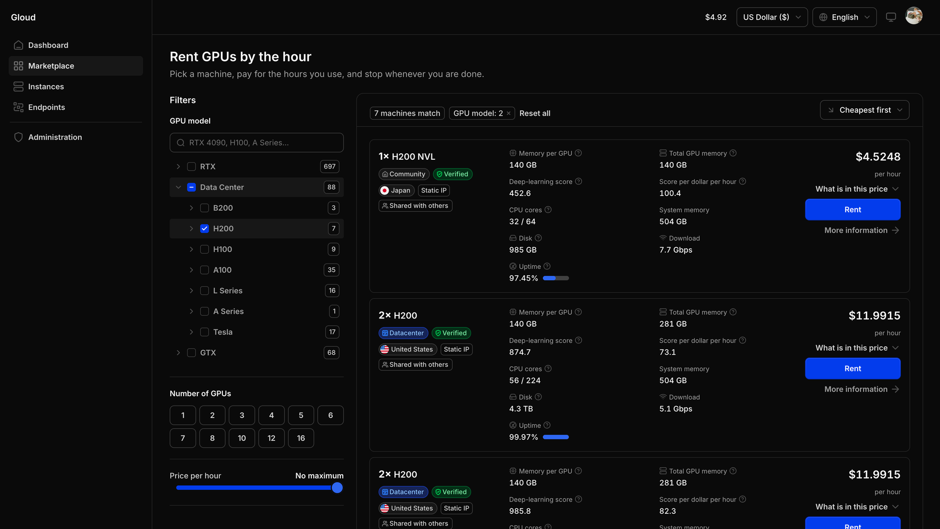Select 16 GPU count button
Screen dimensions: 940x529
coord(301,438)
